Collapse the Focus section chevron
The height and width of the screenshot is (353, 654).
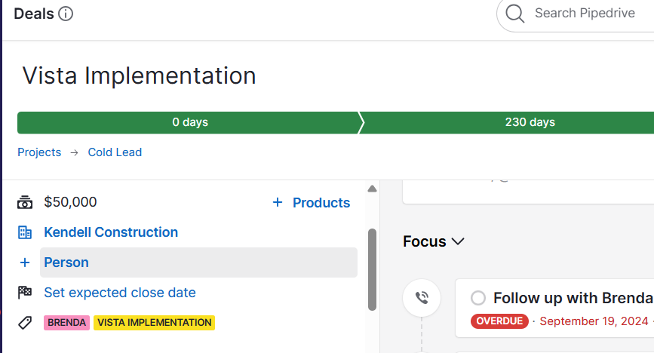tap(458, 241)
